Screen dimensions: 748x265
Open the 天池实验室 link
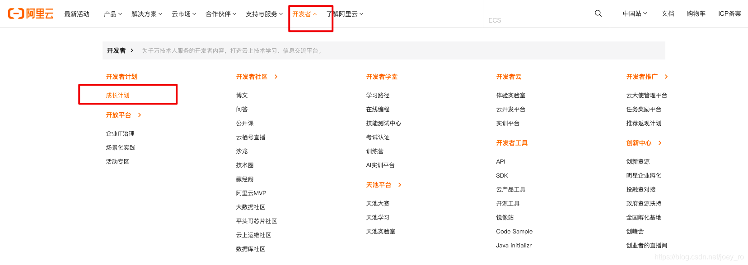tap(381, 231)
